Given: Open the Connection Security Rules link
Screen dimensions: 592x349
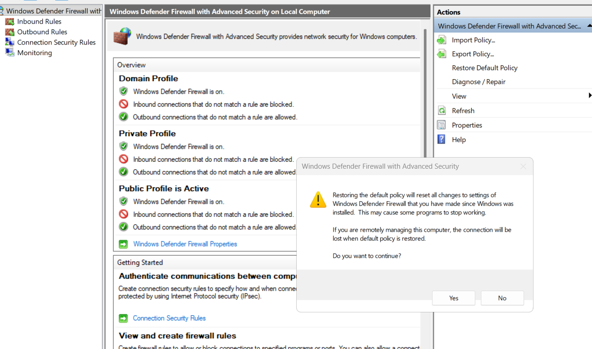Looking at the screenshot, I should (x=169, y=318).
